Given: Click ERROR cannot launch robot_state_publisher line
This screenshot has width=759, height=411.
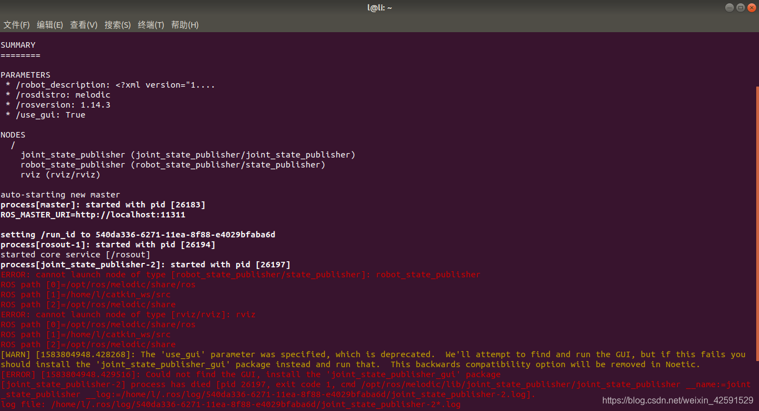Looking at the screenshot, I should [x=241, y=275].
